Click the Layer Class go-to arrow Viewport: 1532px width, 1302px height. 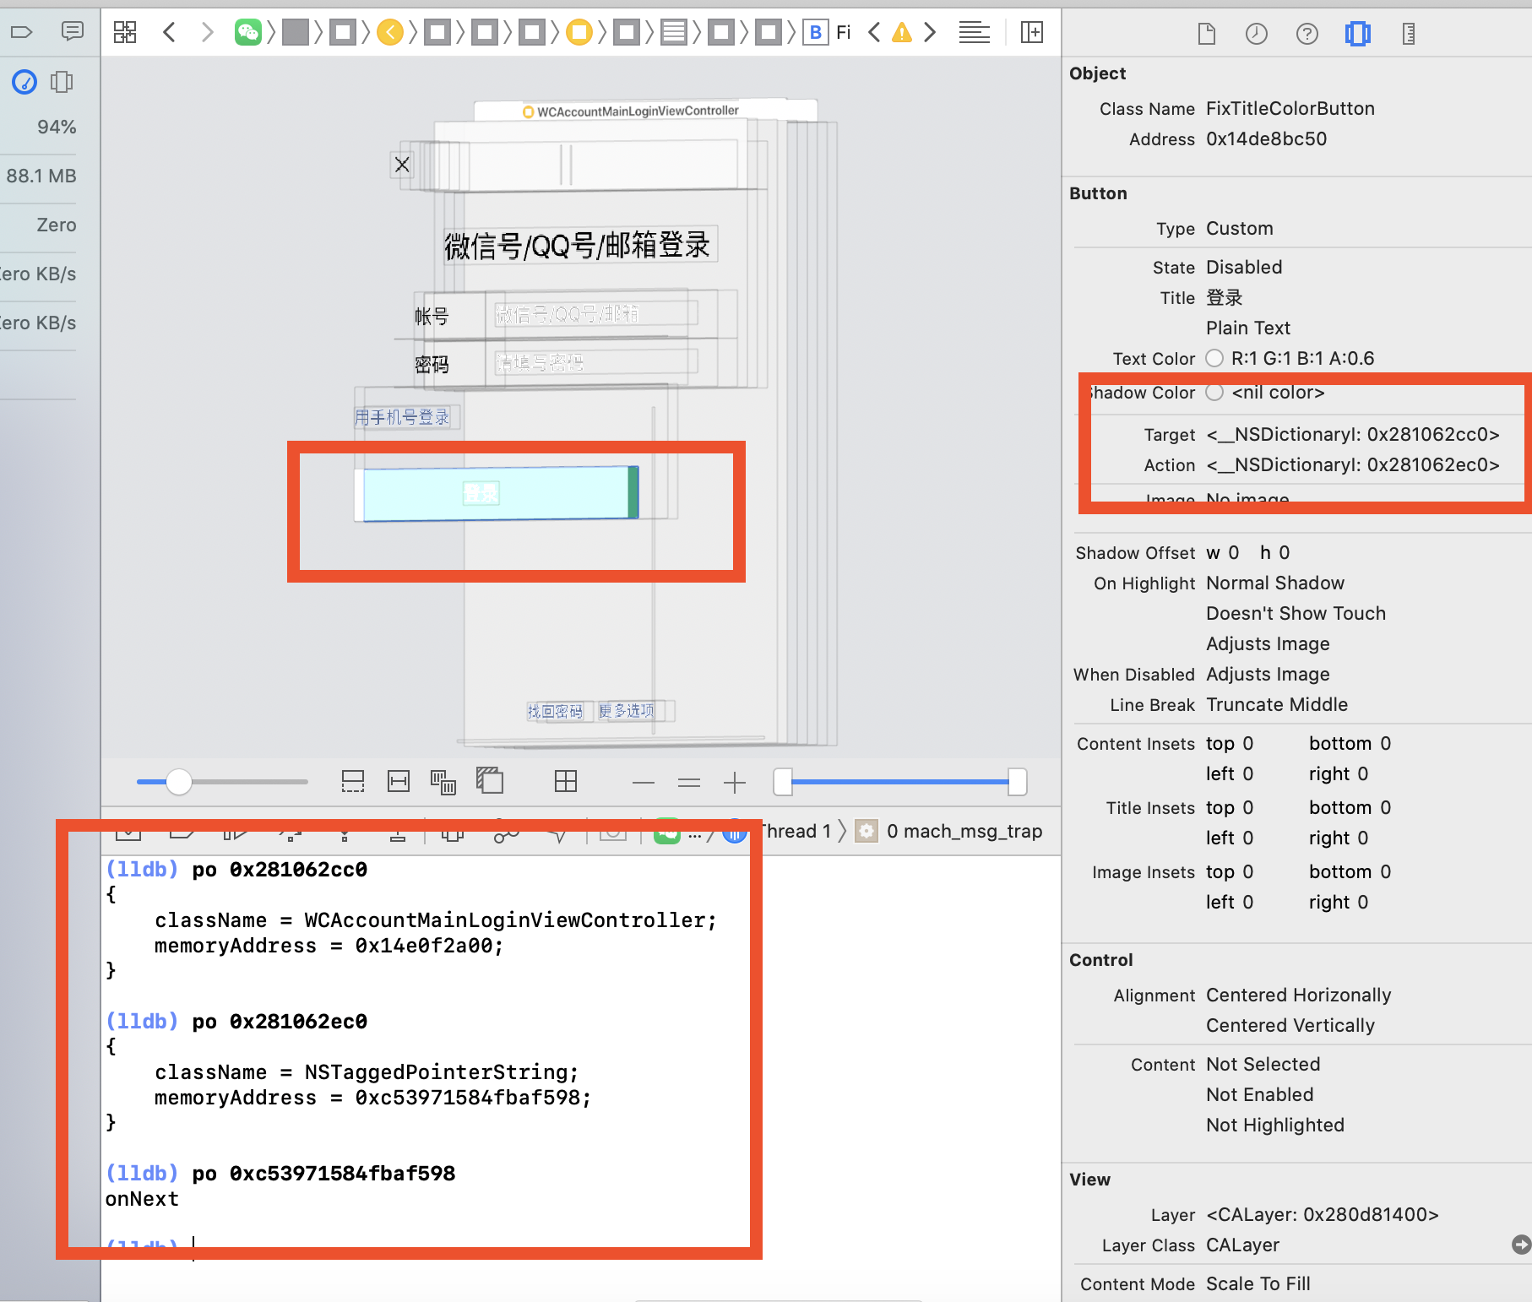click(1521, 1245)
